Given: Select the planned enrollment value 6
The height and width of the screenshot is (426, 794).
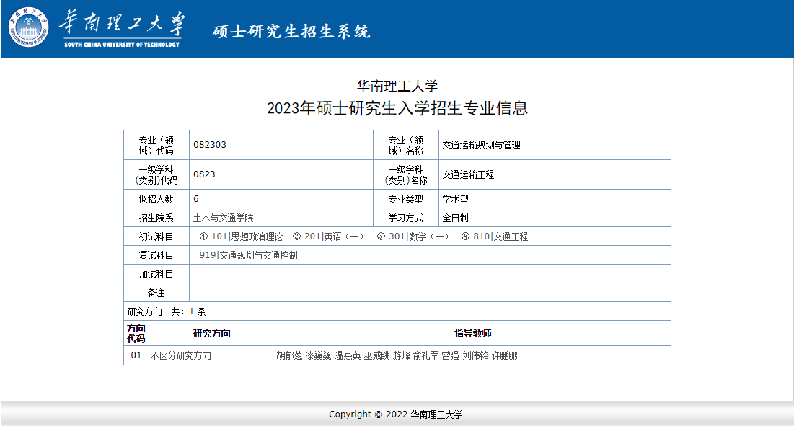Looking at the screenshot, I should [281, 199].
